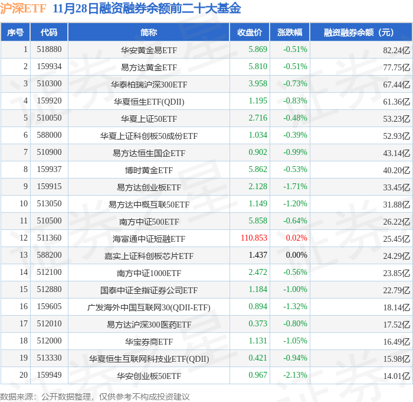The width and height of the screenshot is (413, 402).
Task: Click the -0.73% change value
Action: tap(295, 83)
